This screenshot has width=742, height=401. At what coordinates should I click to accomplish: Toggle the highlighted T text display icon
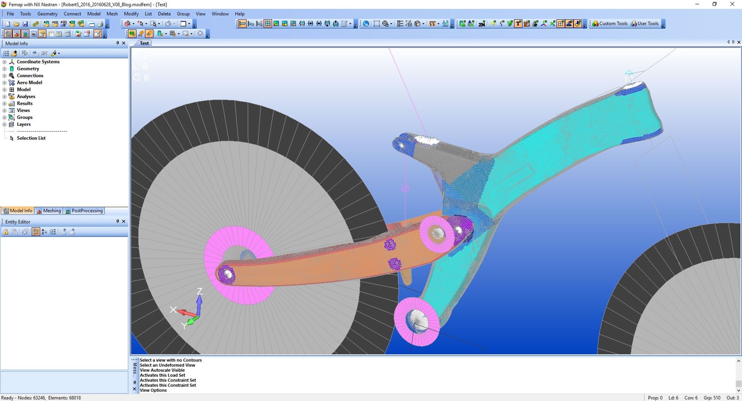[x=518, y=23]
